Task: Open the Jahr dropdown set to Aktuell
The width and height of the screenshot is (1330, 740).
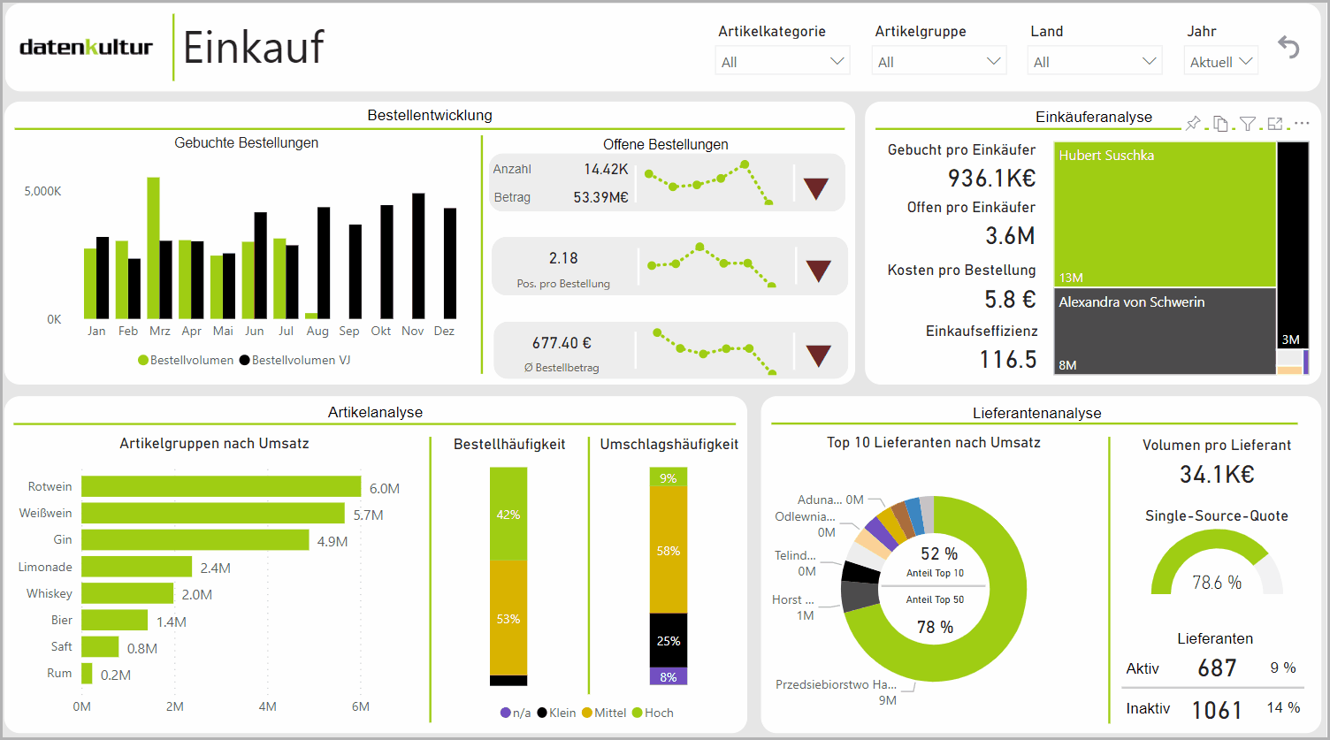Action: pos(1220,62)
